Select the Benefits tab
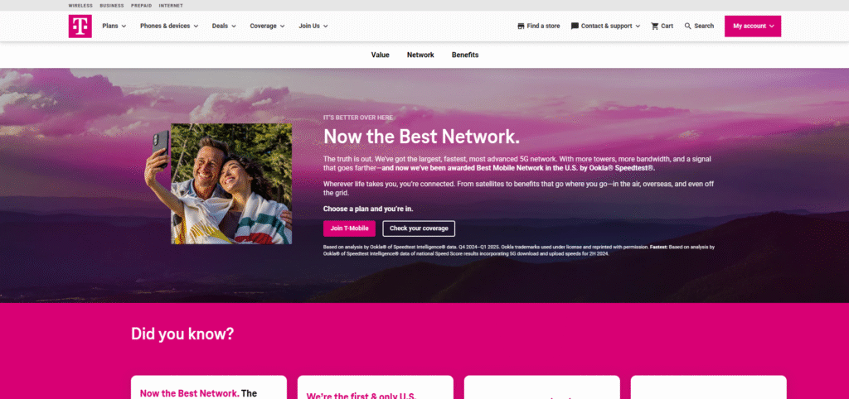This screenshot has height=399, width=849. click(x=465, y=55)
